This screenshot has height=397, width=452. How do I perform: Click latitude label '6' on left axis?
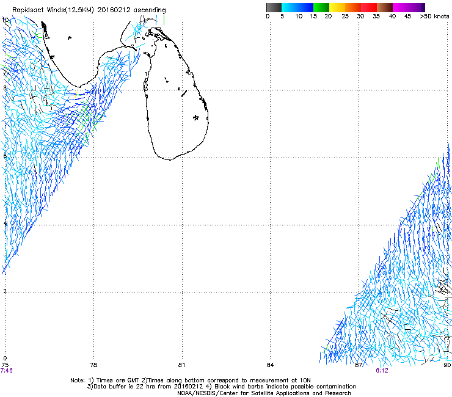[5, 156]
